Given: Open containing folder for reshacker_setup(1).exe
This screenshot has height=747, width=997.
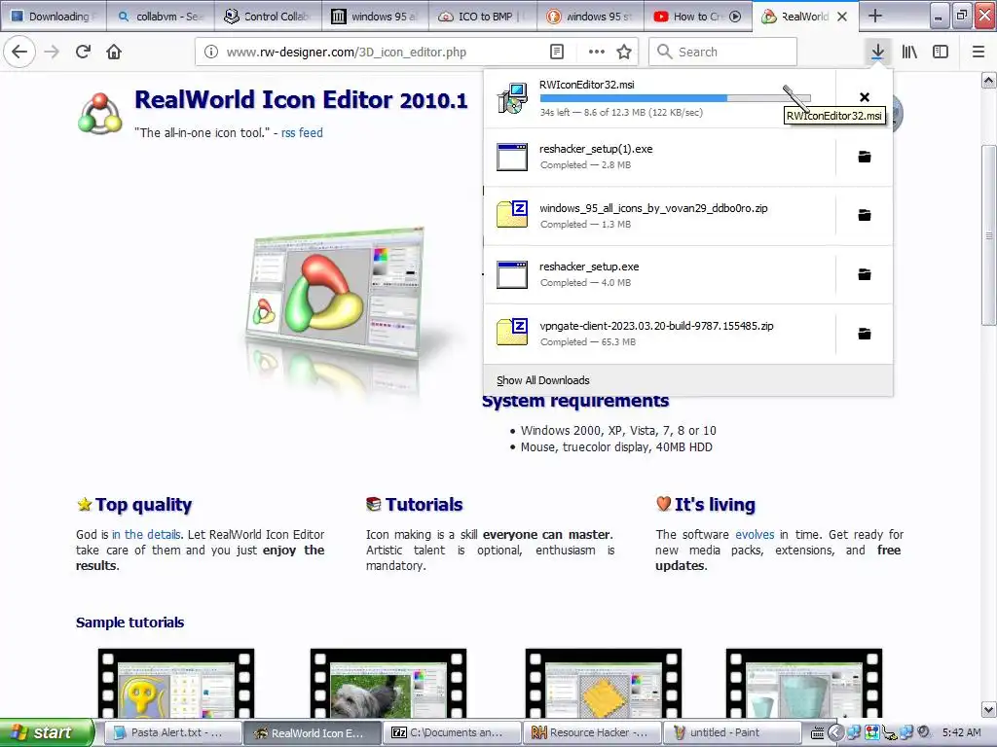Looking at the screenshot, I should point(865,157).
